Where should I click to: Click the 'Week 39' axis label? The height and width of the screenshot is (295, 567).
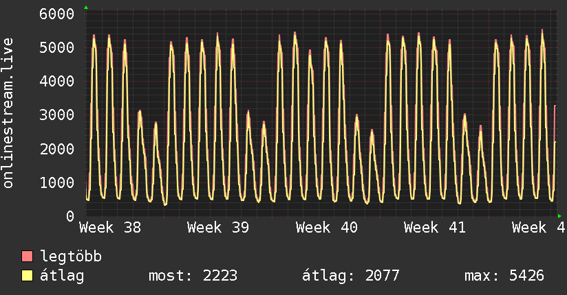pos(218,228)
